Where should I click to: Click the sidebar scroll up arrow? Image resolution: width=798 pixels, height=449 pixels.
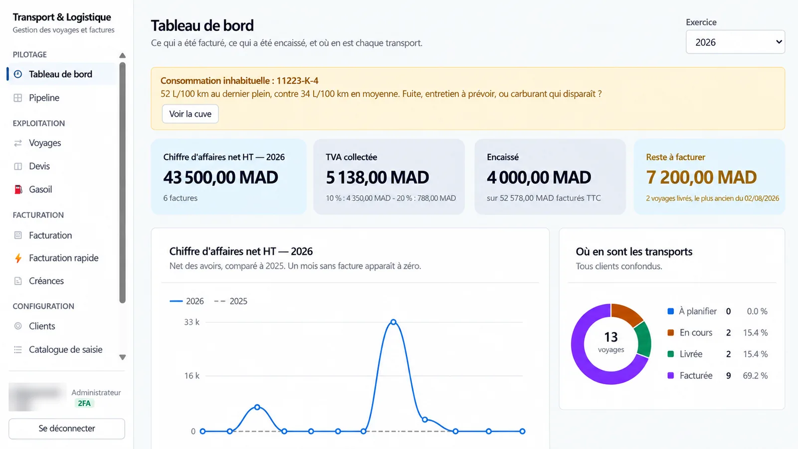click(123, 55)
